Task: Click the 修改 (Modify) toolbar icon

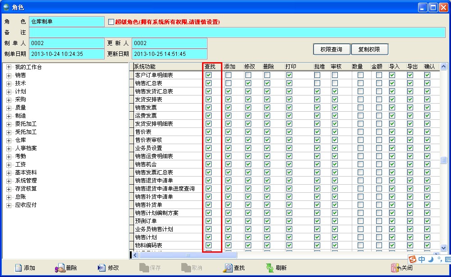Action: pos(102,268)
